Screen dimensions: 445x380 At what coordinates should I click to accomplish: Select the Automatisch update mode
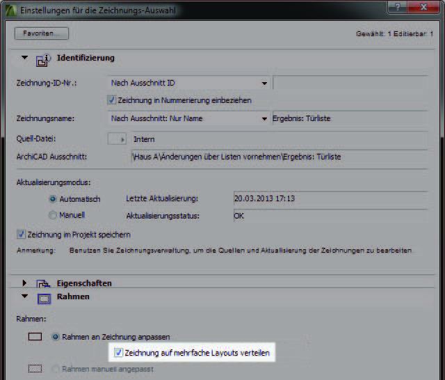53,199
